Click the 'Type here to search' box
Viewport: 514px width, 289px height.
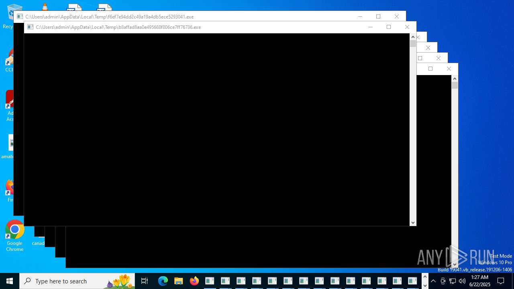coord(77,281)
